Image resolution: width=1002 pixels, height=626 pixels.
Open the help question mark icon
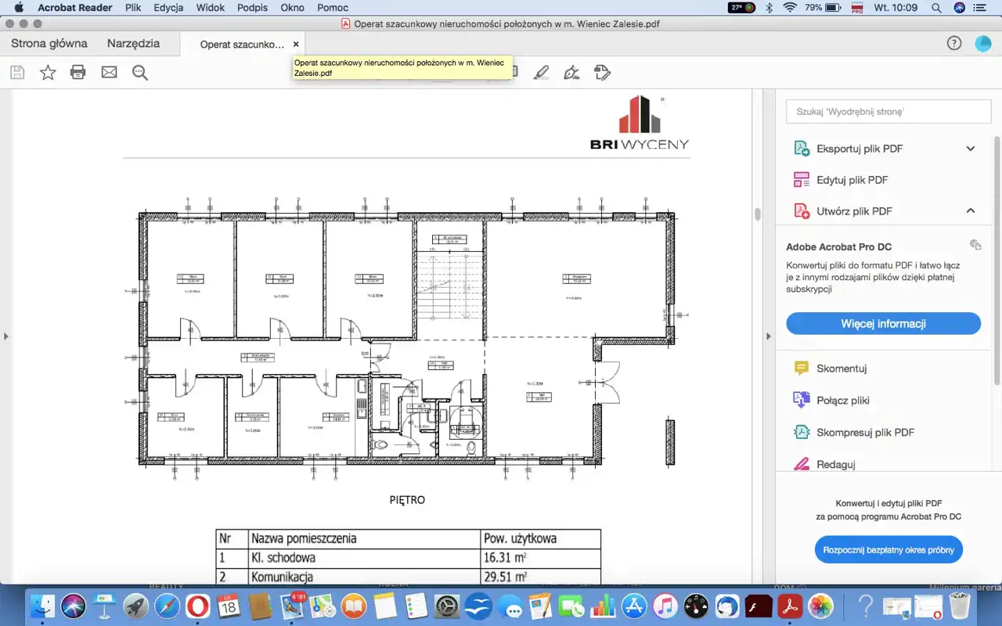pos(953,44)
